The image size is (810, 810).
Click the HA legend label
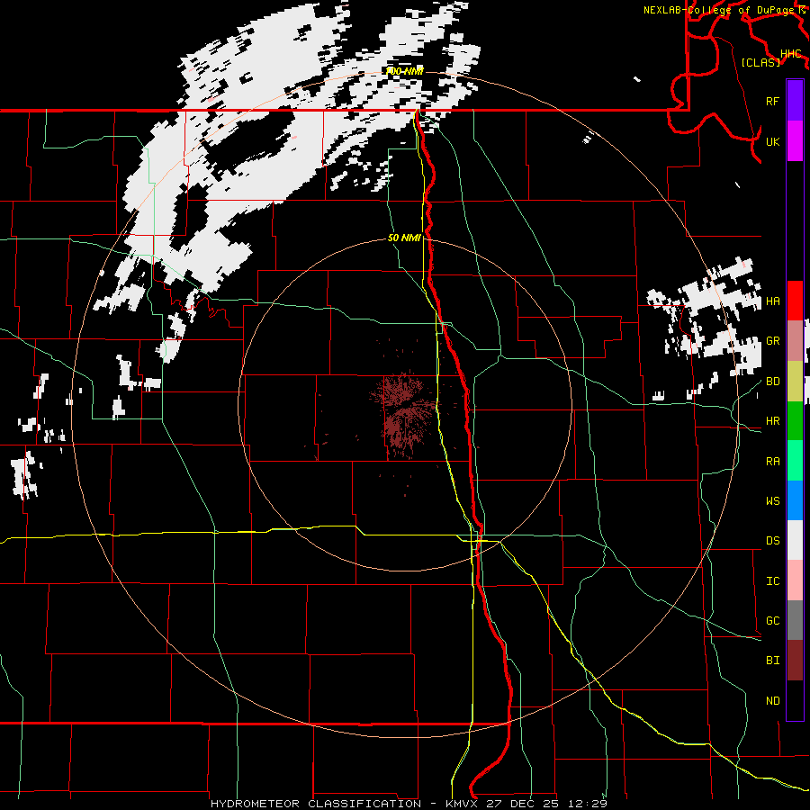[773, 301]
